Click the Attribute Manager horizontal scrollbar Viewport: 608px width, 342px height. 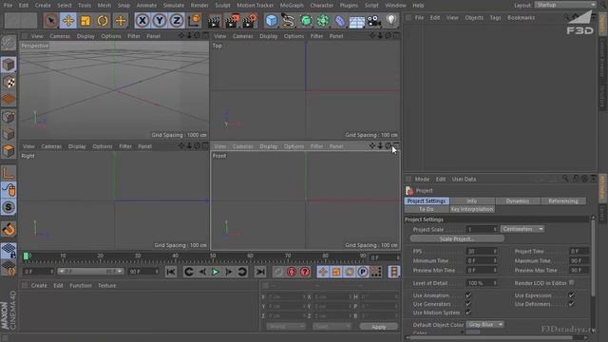click(491, 338)
